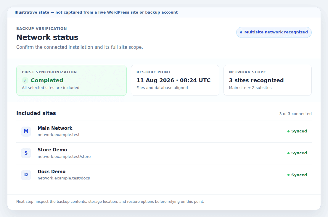Viewport: 328px width, 217px height.
Task: Click the '3 of 3 connected' count
Action: click(295, 114)
